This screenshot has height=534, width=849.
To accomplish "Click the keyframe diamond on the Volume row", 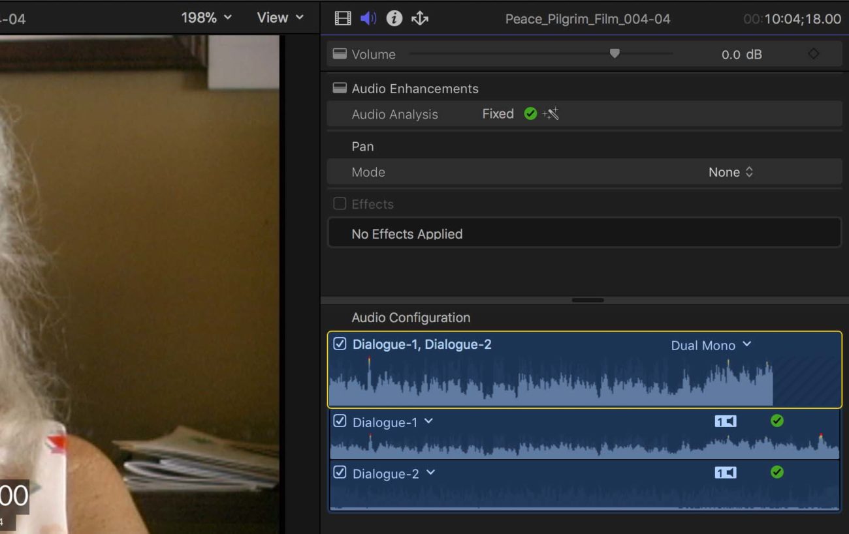I will point(815,54).
